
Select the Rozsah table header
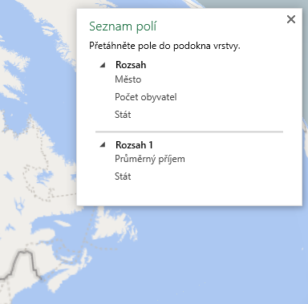(x=131, y=65)
